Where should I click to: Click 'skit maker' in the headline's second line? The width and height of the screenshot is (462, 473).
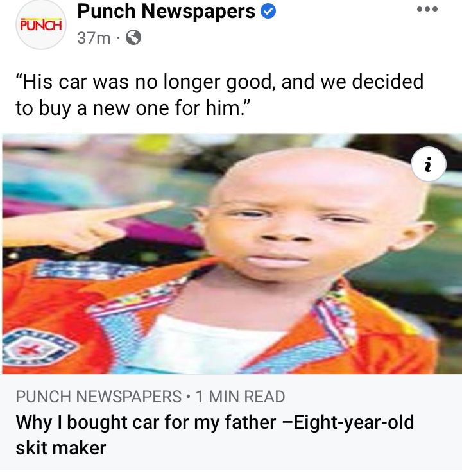tap(61, 448)
